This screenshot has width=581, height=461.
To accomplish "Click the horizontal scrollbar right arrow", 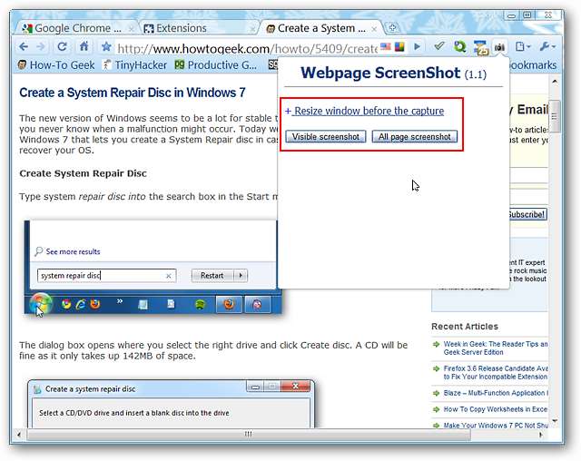I will coord(541,435).
